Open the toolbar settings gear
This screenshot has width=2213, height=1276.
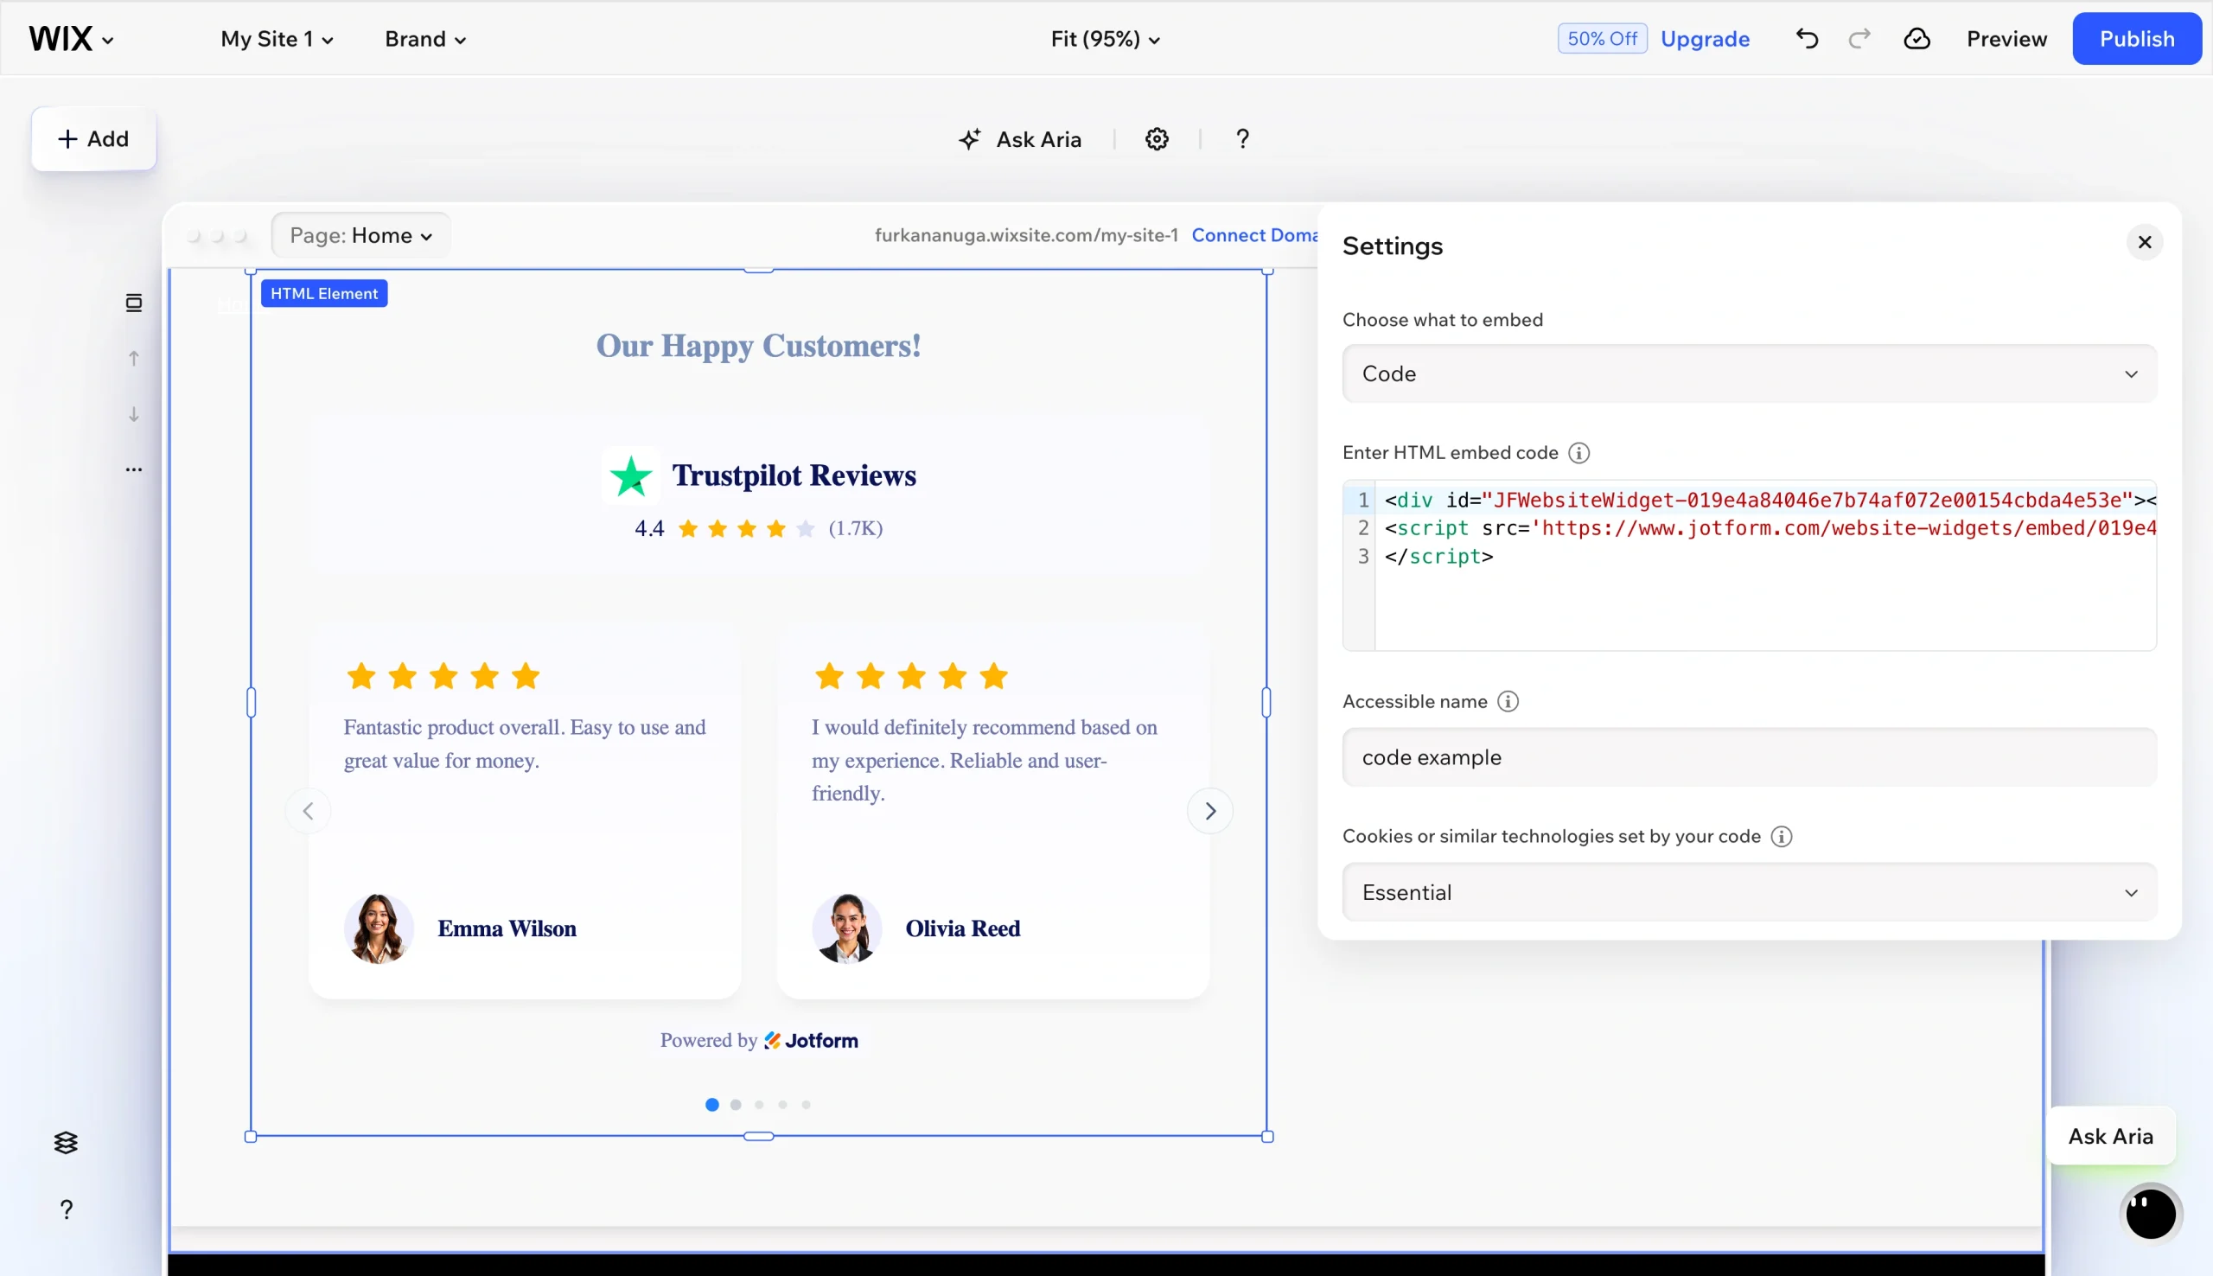click(x=1157, y=139)
